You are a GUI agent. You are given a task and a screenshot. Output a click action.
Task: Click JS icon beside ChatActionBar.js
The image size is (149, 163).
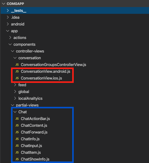pos(17,119)
